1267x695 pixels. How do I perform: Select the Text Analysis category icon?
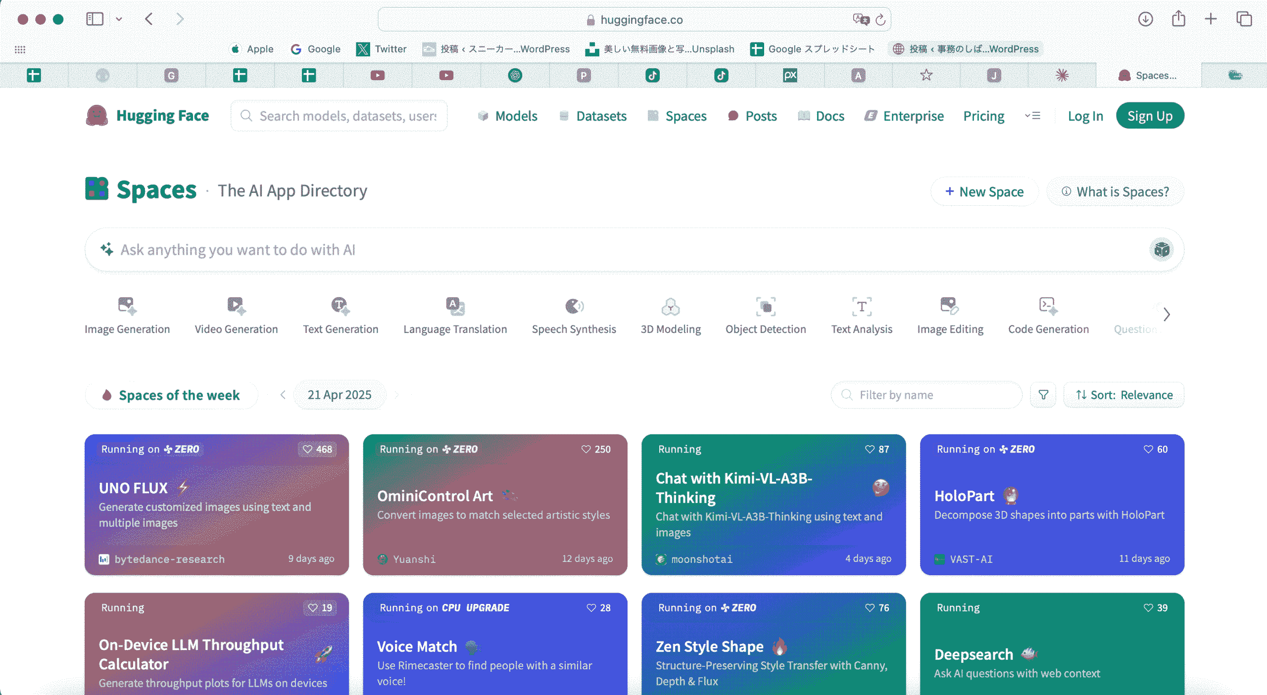[x=862, y=307]
